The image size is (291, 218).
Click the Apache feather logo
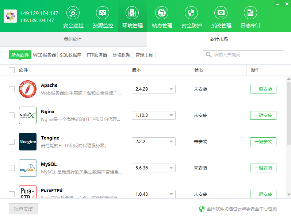click(x=28, y=89)
